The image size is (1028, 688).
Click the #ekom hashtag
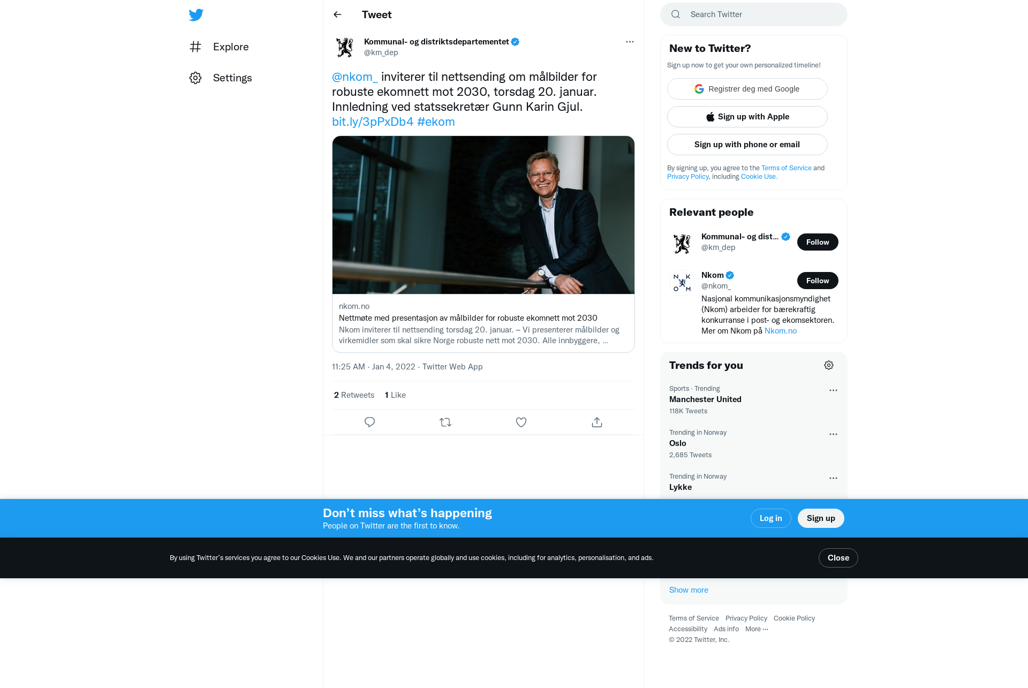pos(436,122)
